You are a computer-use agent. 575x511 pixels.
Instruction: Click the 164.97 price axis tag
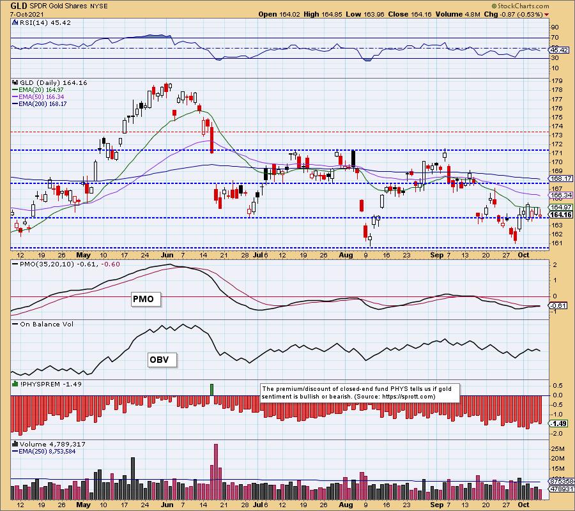point(561,208)
